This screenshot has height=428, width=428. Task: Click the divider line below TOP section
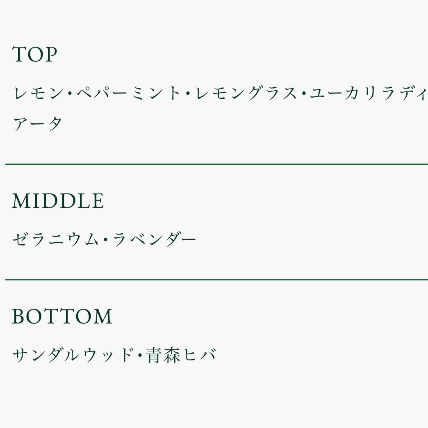tap(216, 164)
